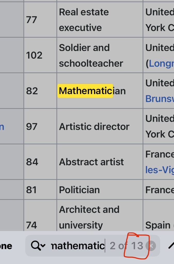The height and width of the screenshot is (264, 174).
Task: Tap the Done button in find bar
Action: pos(6,246)
